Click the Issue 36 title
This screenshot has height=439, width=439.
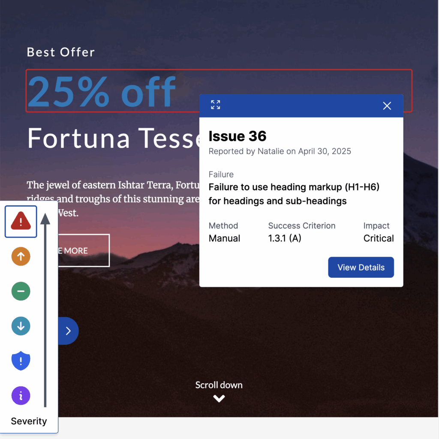pos(238,136)
